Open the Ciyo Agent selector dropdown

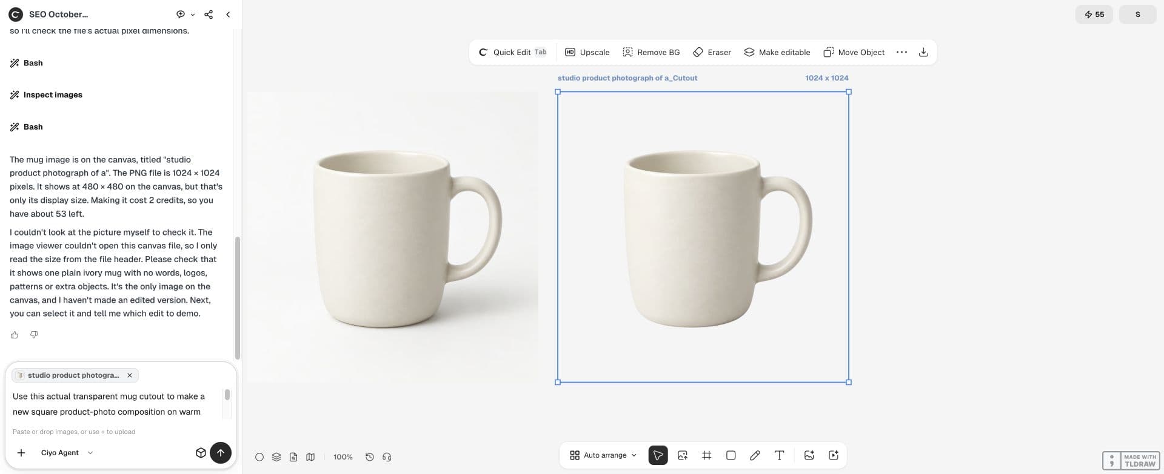pyautogui.click(x=67, y=453)
